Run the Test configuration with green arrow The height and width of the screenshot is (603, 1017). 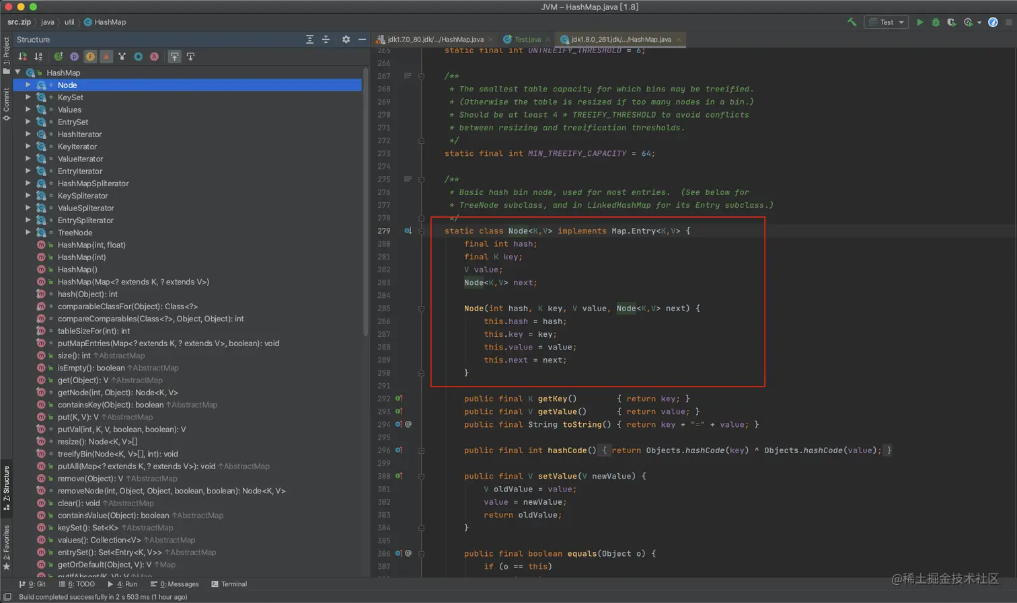[920, 22]
